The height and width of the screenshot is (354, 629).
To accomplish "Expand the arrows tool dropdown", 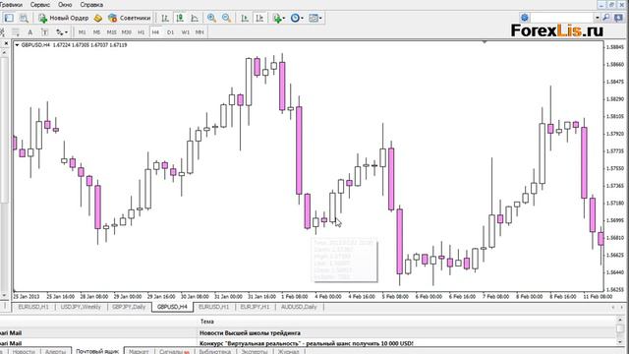I will 67,32.
